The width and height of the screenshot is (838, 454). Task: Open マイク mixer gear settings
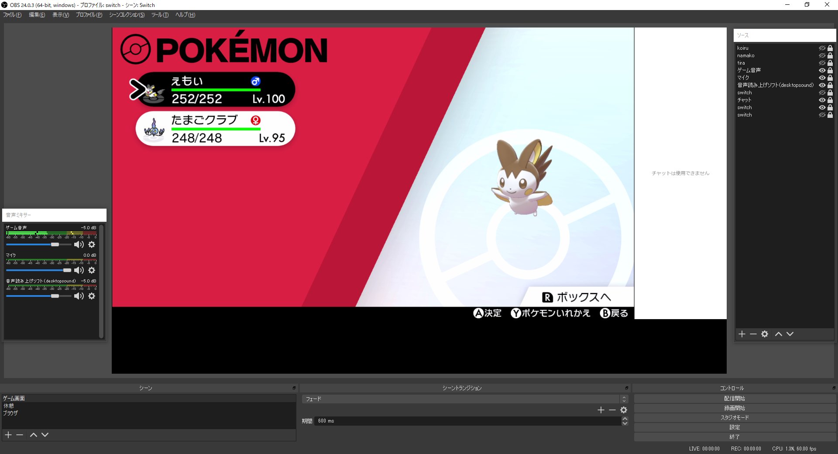click(x=92, y=270)
